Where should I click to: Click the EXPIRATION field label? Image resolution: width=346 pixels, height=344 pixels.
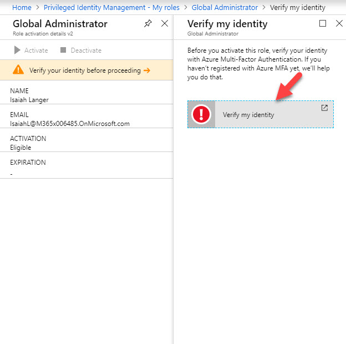pos(28,162)
